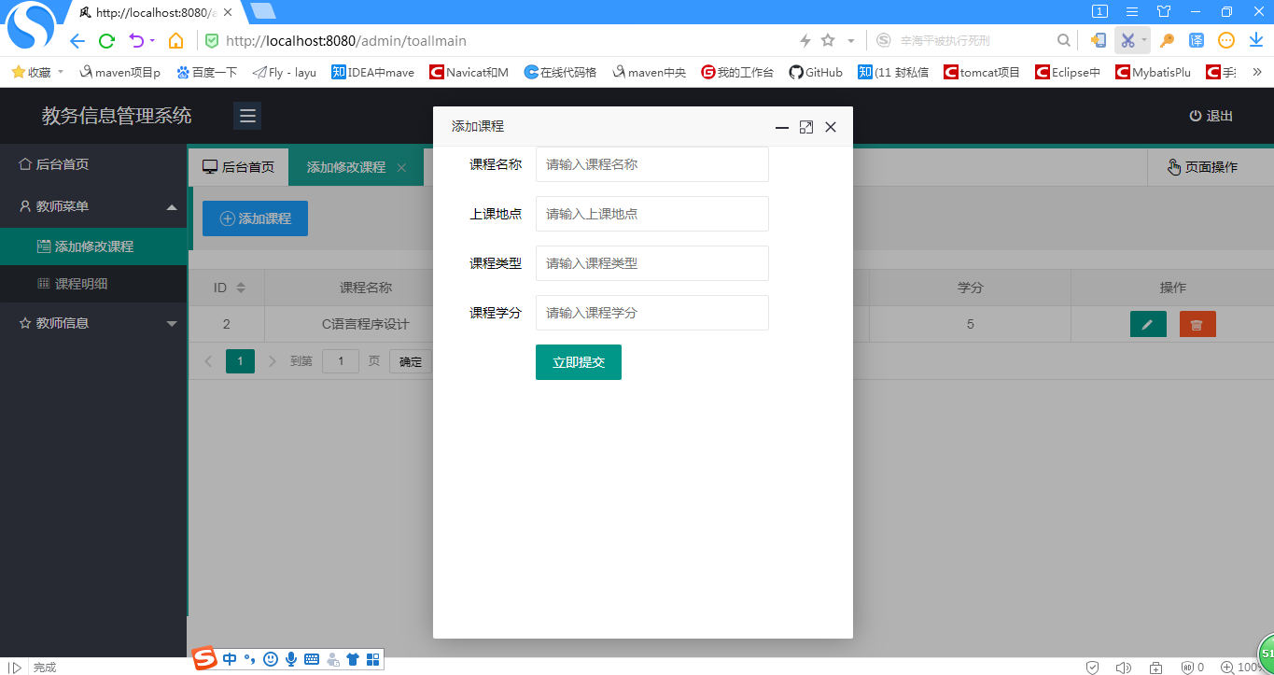Open the address bar dropdown arrow
Viewport: 1274px width, 675px height.
coord(851,41)
